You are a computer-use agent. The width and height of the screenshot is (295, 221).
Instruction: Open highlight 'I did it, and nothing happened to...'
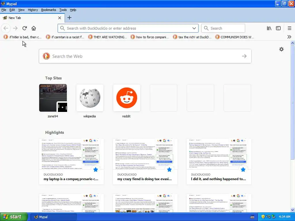(x=219, y=161)
